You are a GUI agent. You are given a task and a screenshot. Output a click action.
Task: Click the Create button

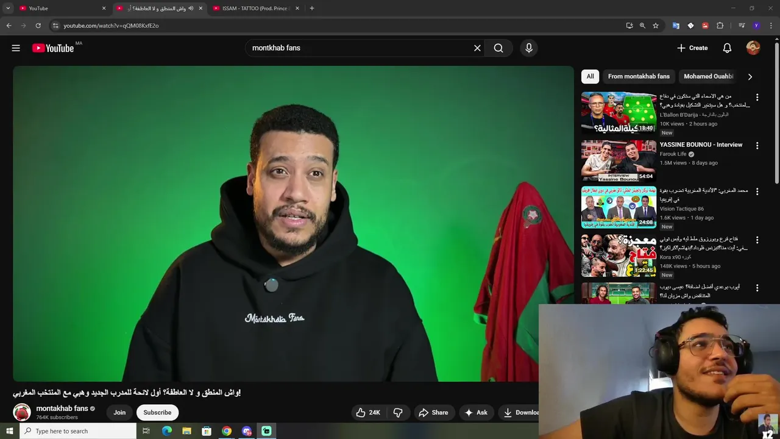(692, 48)
